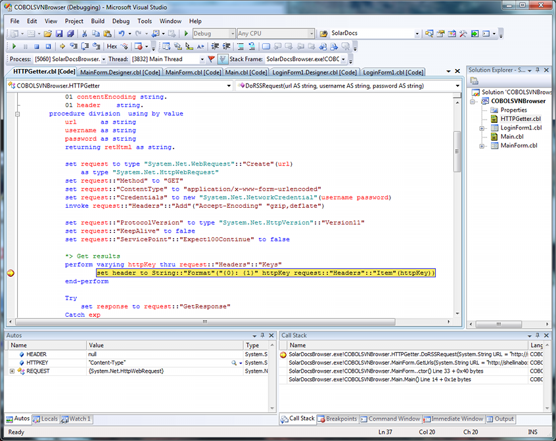Image resolution: width=556 pixels, height=441 pixels.
Task: Expand the REQUEST variable in Autos
Action: (x=12, y=371)
